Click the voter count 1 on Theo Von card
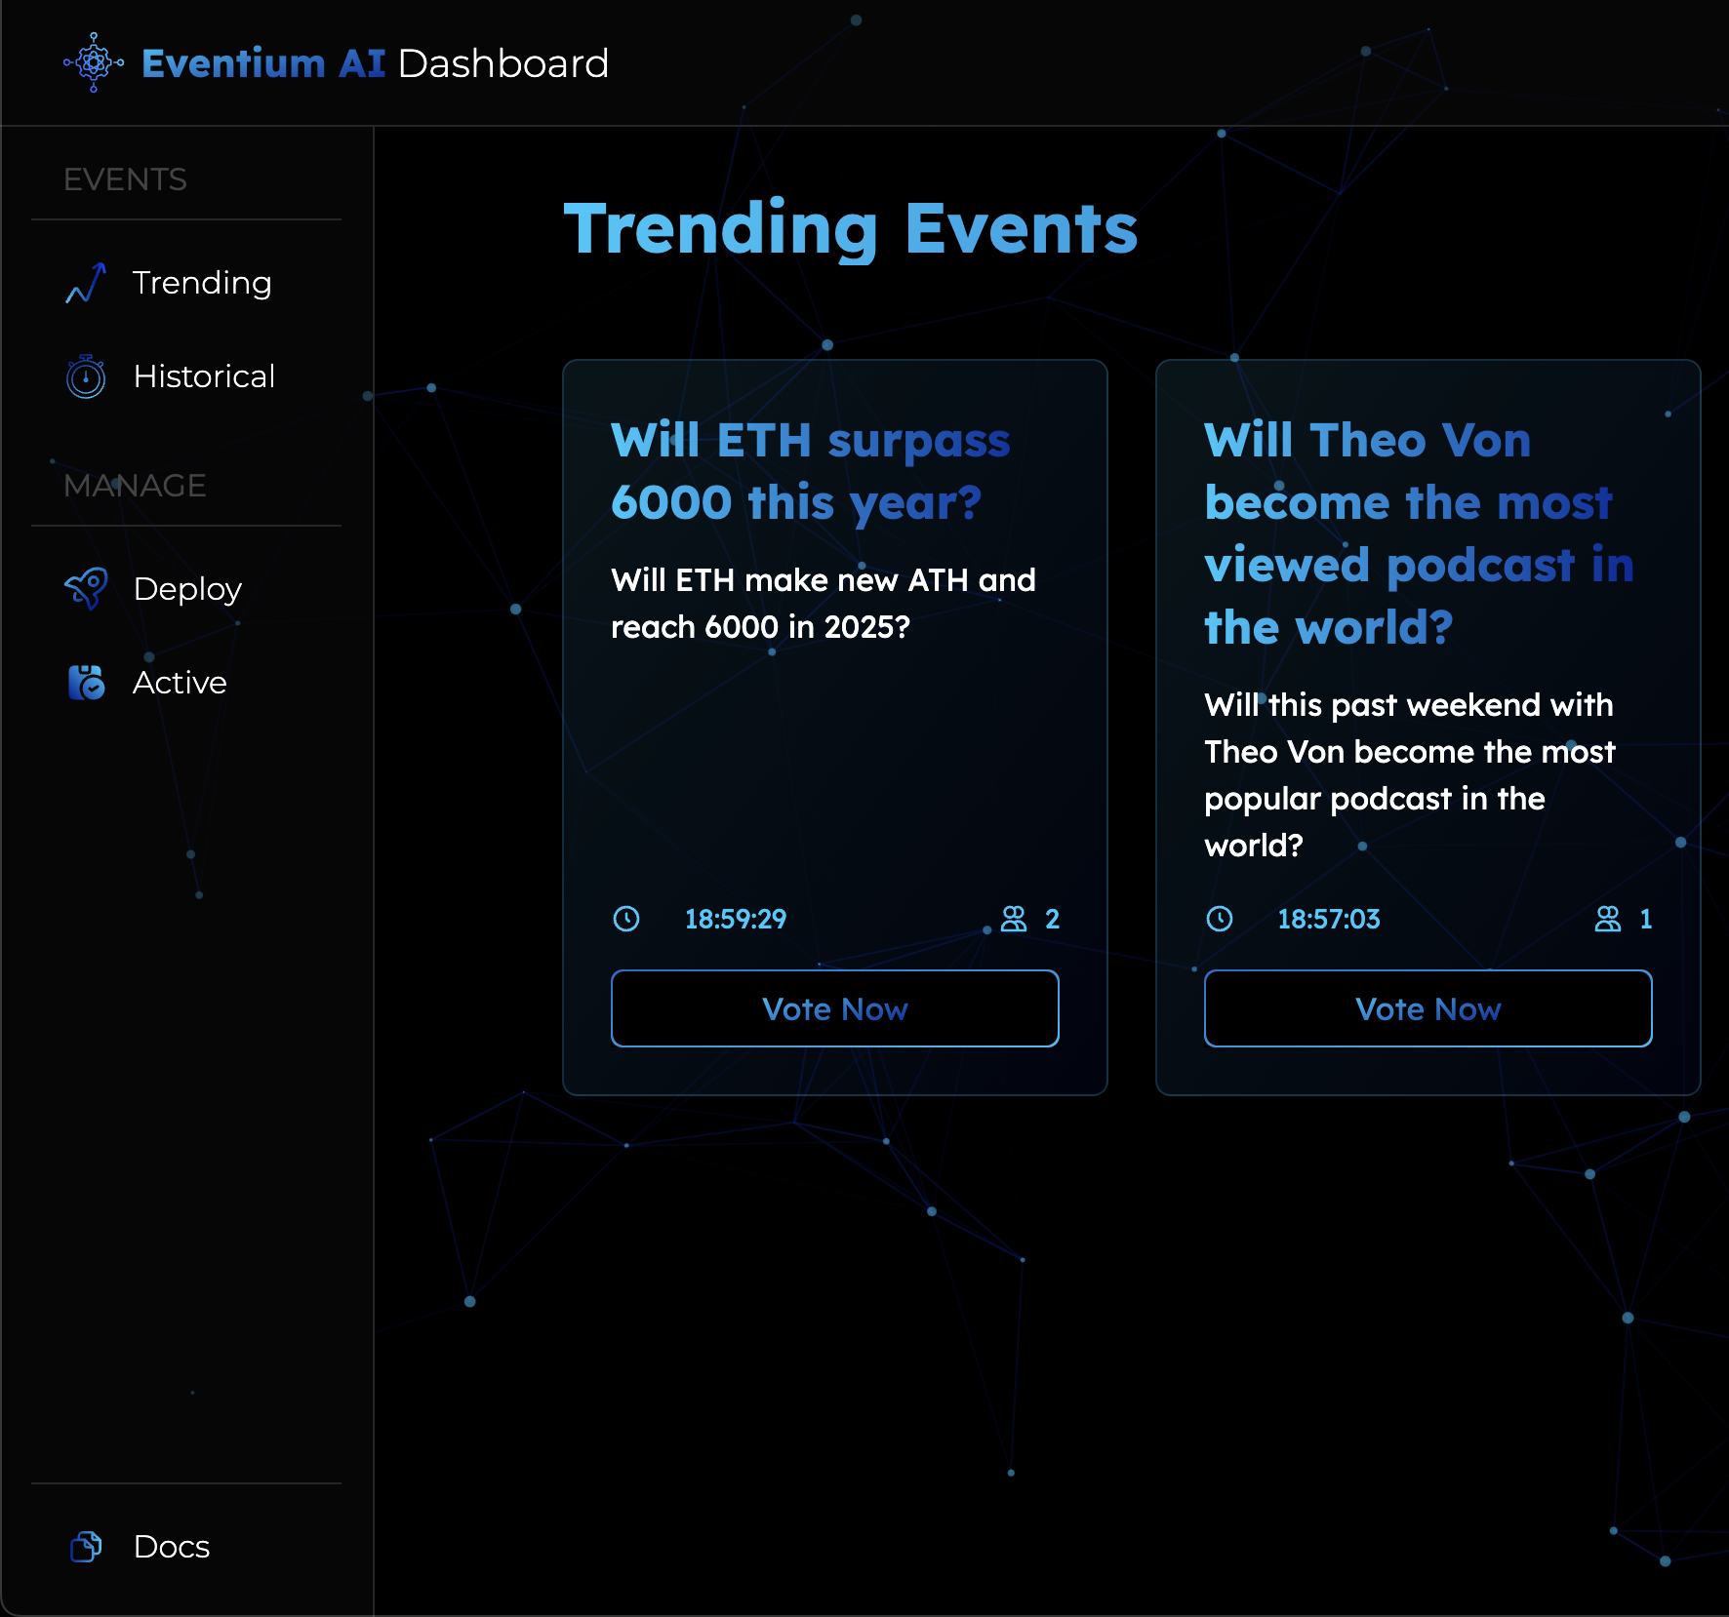The height and width of the screenshot is (1617, 1729). coord(1645,919)
